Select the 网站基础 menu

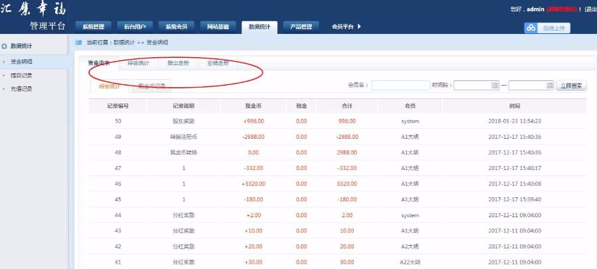click(x=218, y=27)
